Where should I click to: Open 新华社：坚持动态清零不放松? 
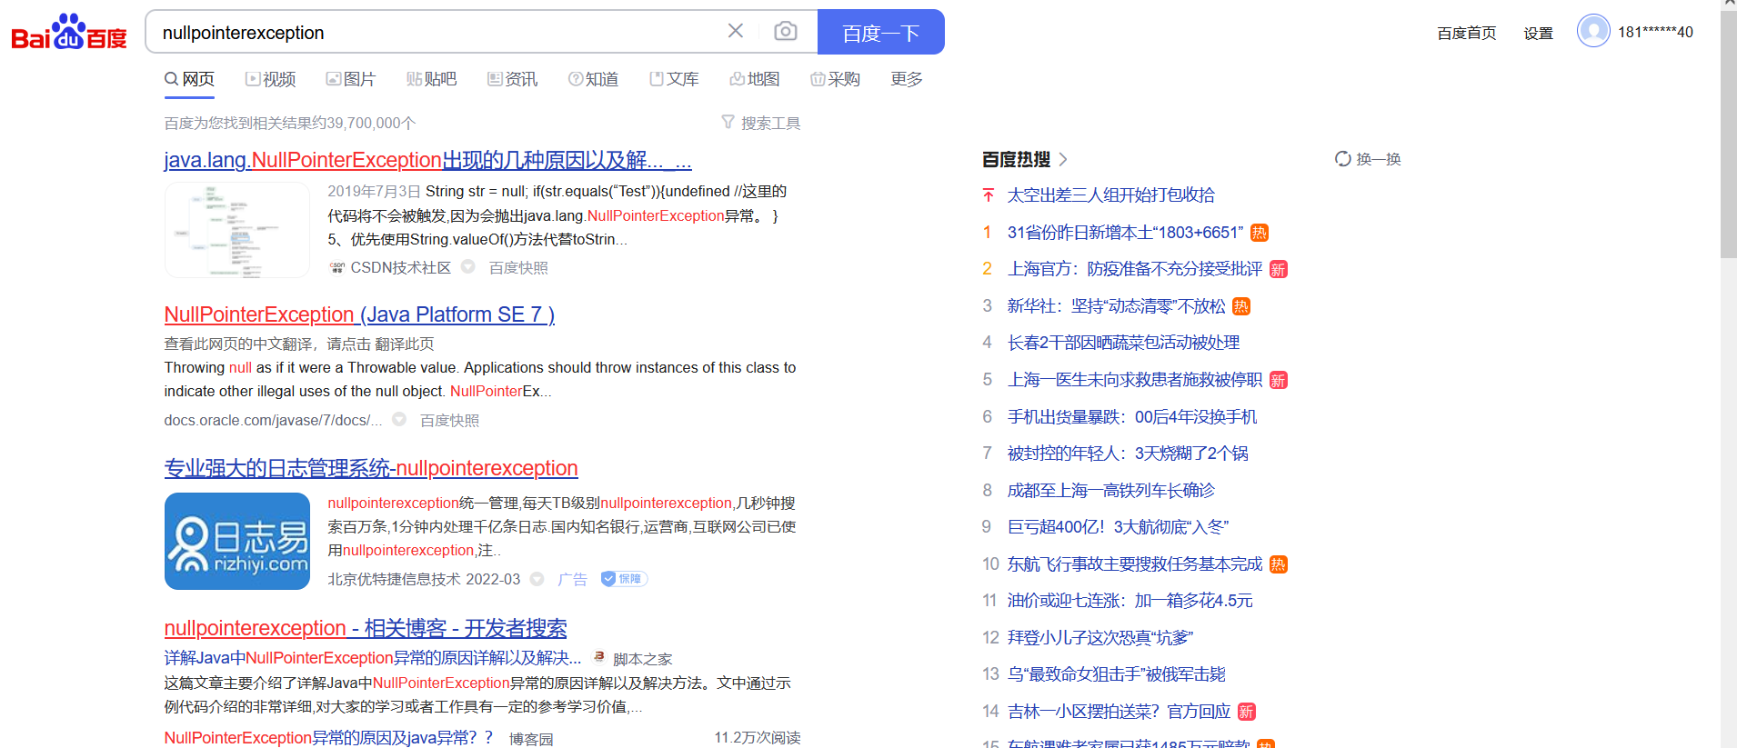coord(1117,306)
